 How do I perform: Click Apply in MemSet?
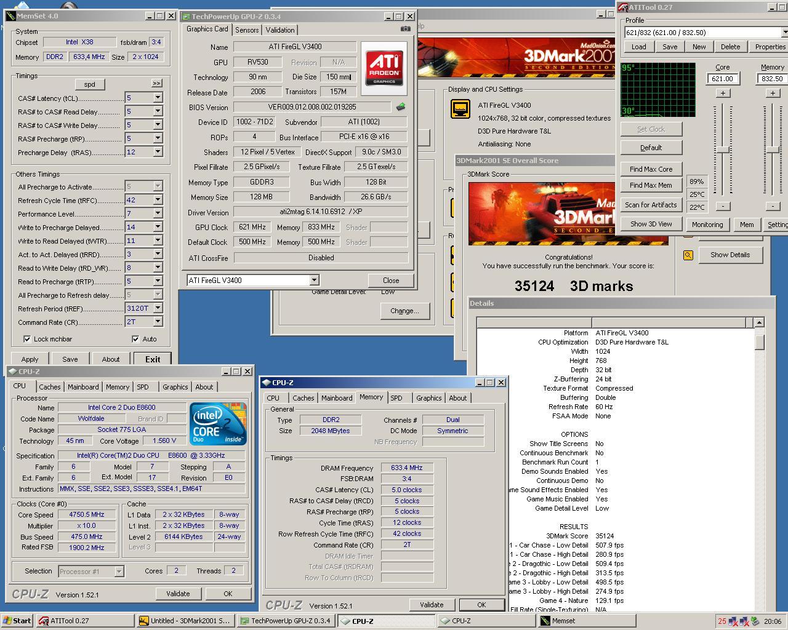point(30,359)
